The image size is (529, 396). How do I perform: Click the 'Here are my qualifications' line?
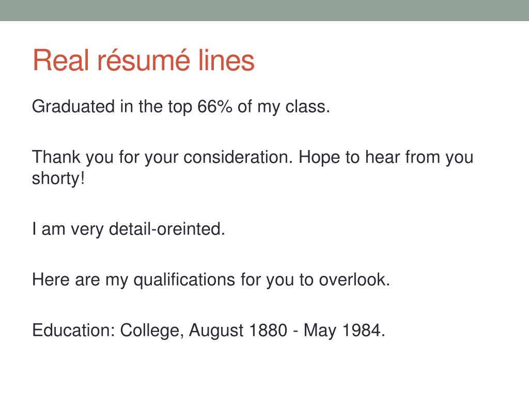tap(211, 280)
